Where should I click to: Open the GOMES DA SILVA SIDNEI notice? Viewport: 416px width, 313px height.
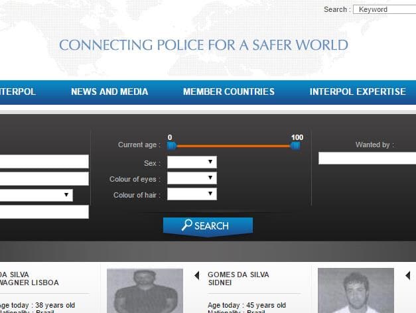tap(238, 279)
